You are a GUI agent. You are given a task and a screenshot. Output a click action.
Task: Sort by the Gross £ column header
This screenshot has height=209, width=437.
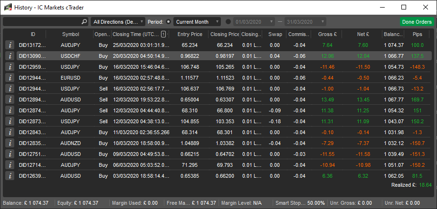pyautogui.click(x=327, y=35)
